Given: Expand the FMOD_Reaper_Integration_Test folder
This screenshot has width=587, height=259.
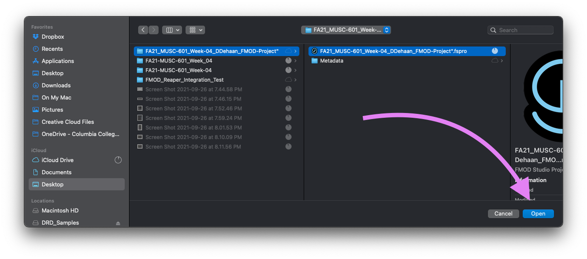Looking at the screenshot, I should (x=184, y=80).
